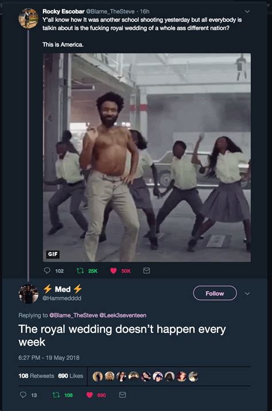This screenshot has width=272, height=411.
Task: Open the first liker avatar in the row
Action: [98, 376]
